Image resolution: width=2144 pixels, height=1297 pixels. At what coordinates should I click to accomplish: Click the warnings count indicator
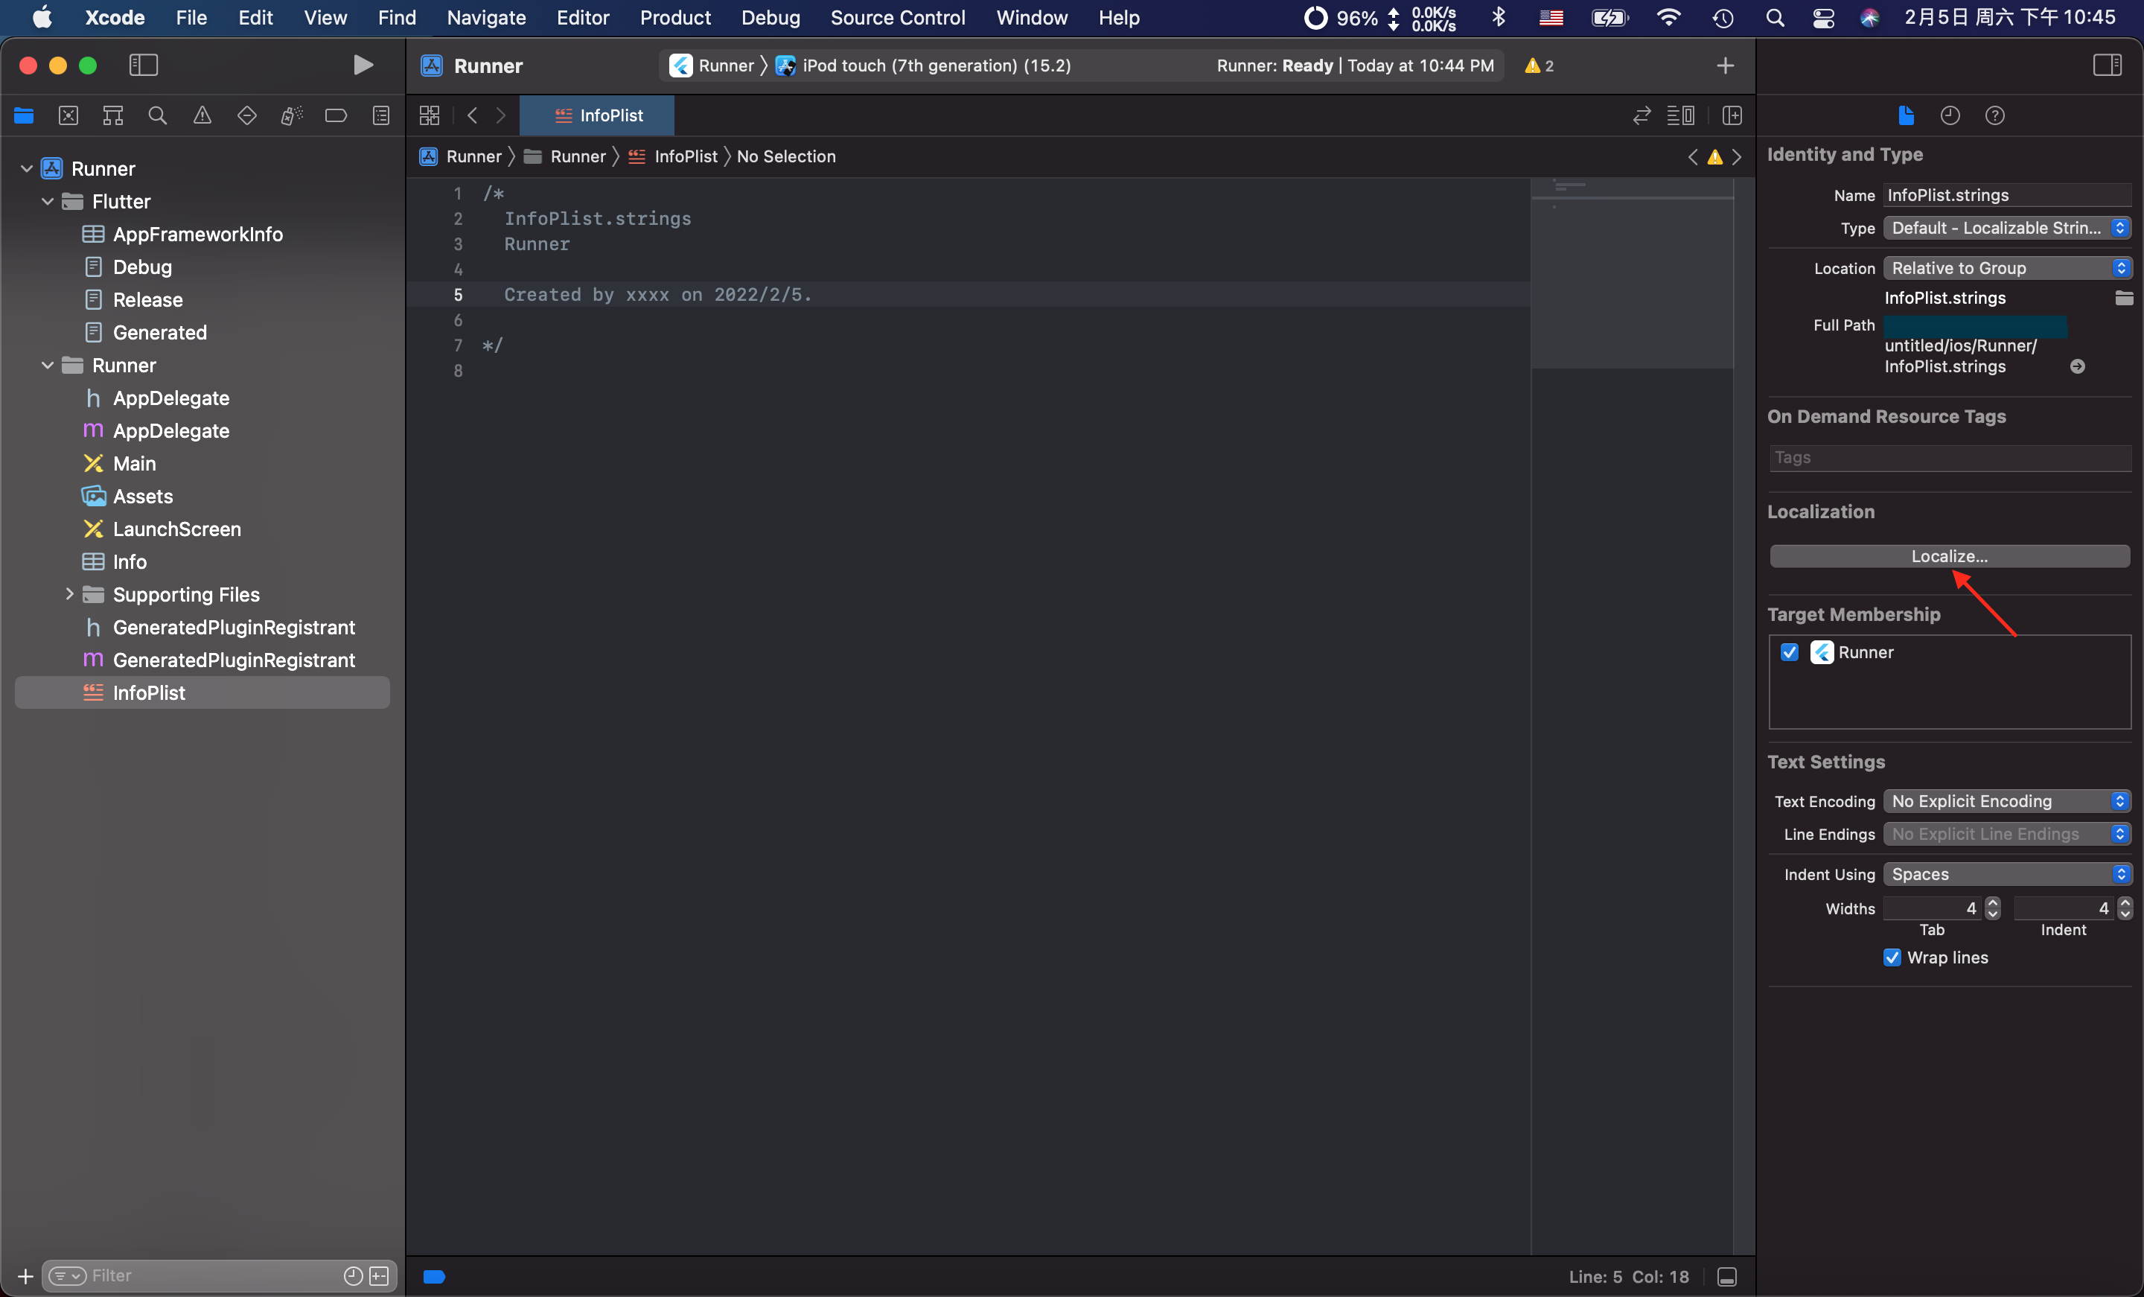[x=1540, y=66]
